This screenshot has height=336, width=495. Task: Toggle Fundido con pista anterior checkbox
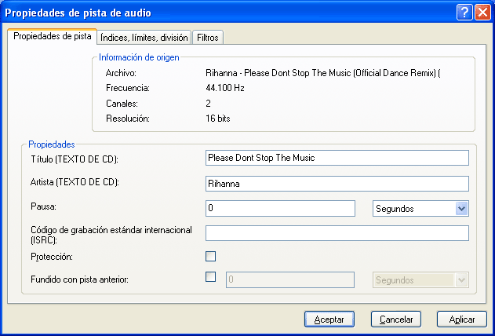(210, 276)
